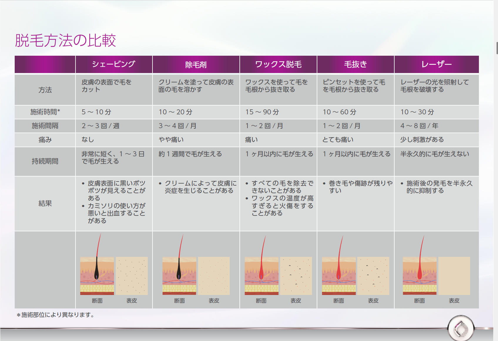
Task: Click the 脱毛方法の比較 page title
Action: 66,40
